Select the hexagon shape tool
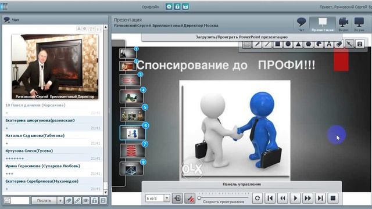This screenshot has height=209, width=372. [309, 44]
